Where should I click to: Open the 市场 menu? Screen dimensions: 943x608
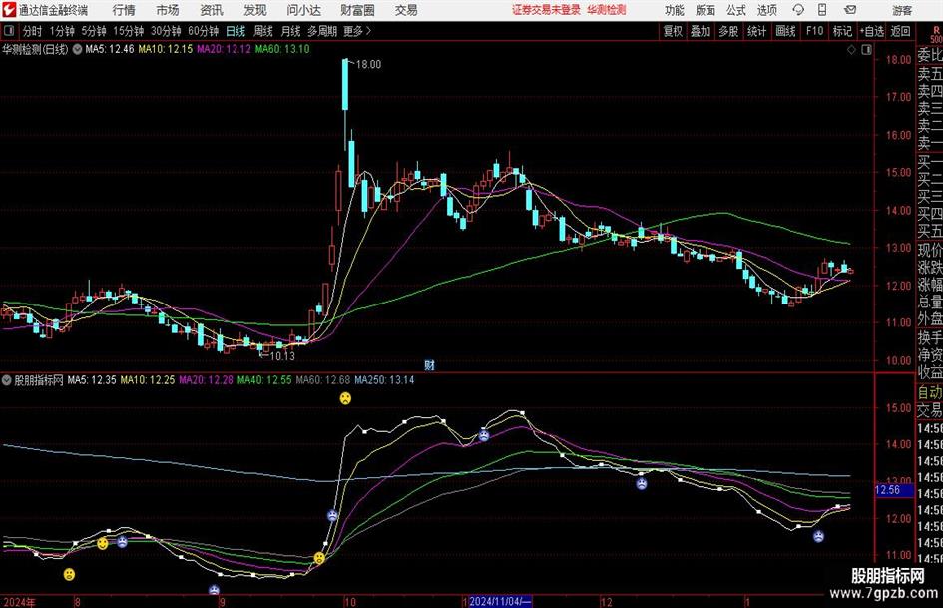click(168, 10)
